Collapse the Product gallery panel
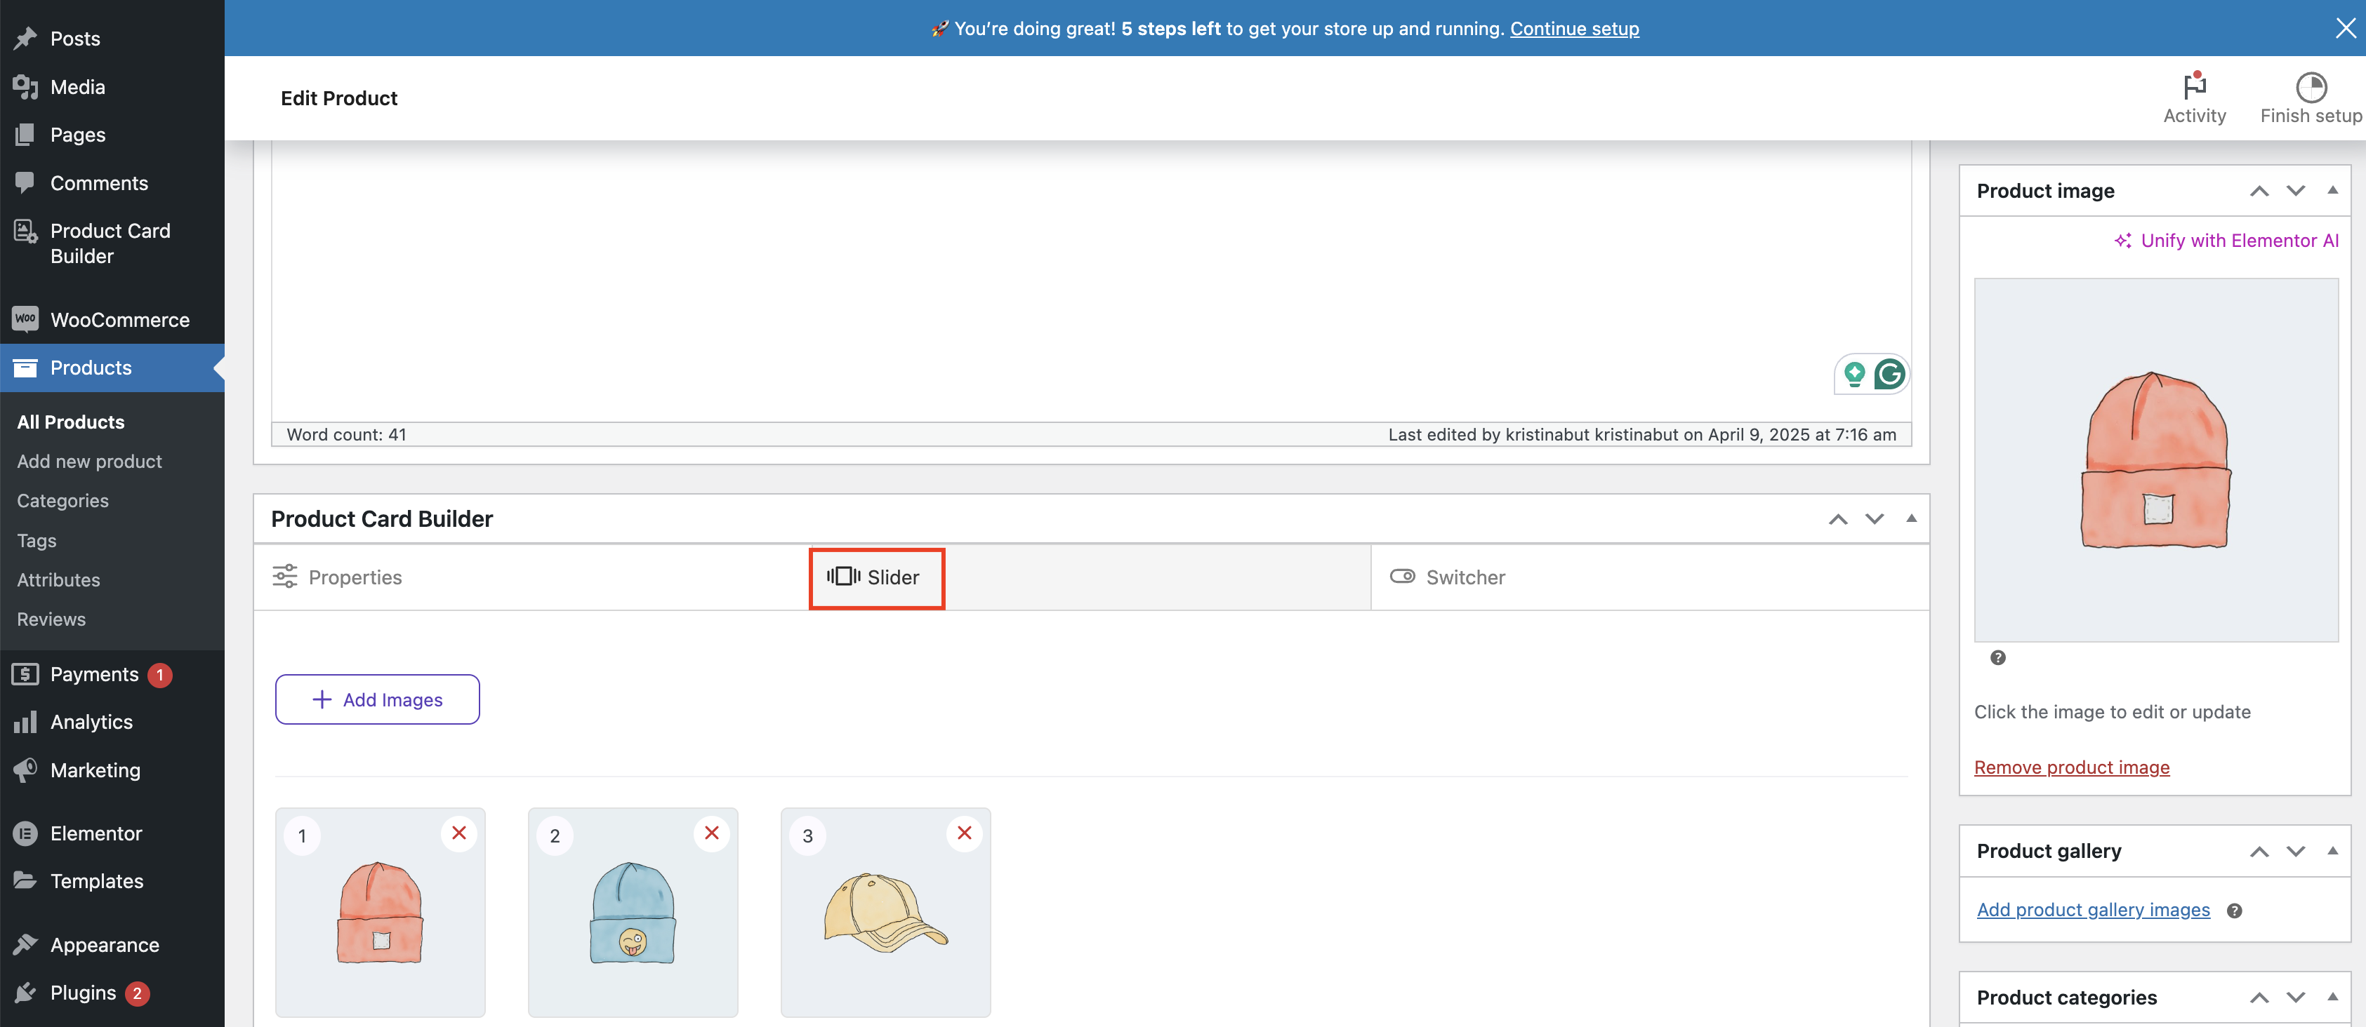Image resolution: width=2366 pixels, height=1027 pixels. (2332, 851)
